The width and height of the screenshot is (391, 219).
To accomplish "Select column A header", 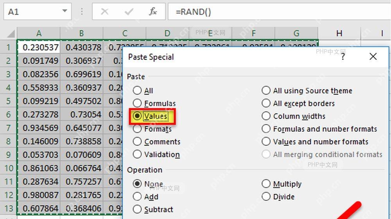I will [39, 33].
